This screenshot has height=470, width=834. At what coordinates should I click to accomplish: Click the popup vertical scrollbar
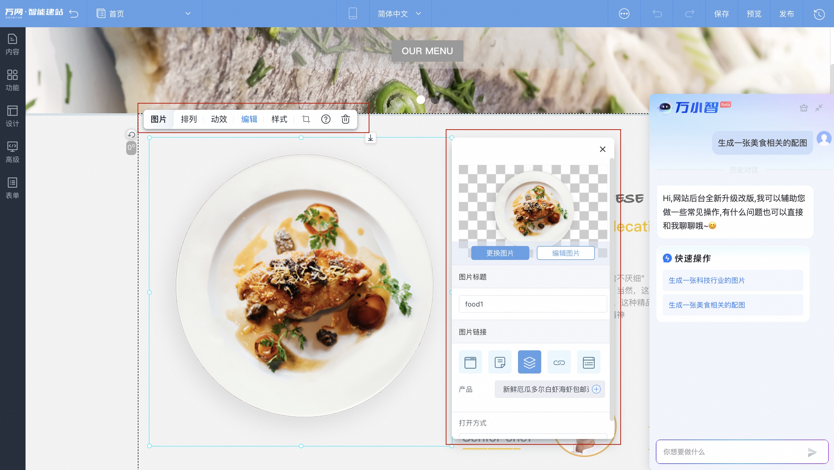coord(612,289)
